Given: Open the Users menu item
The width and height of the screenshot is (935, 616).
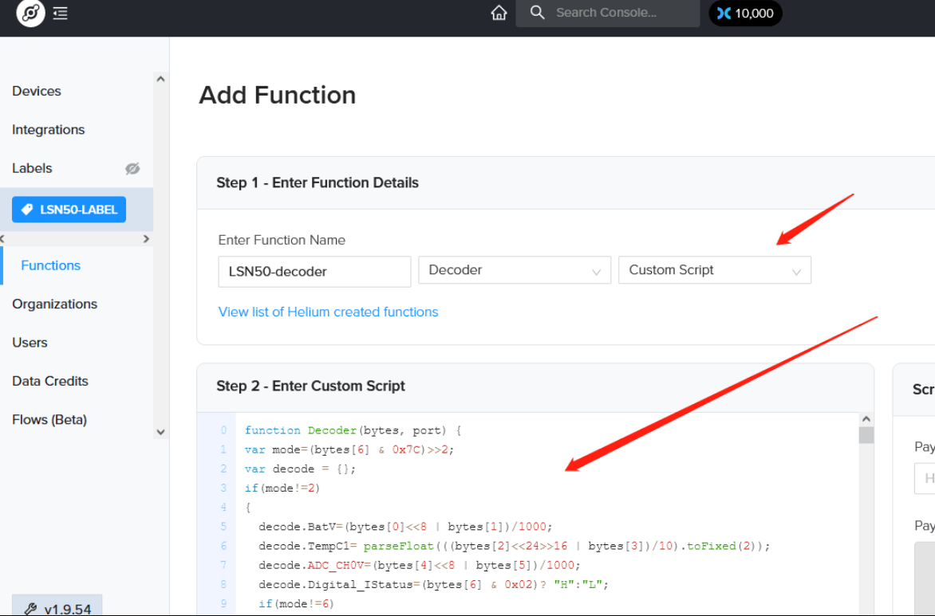Looking at the screenshot, I should 30,343.
